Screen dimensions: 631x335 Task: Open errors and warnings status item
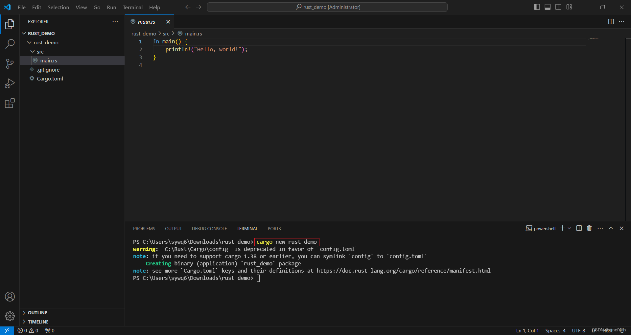click(x=28, y=330)
